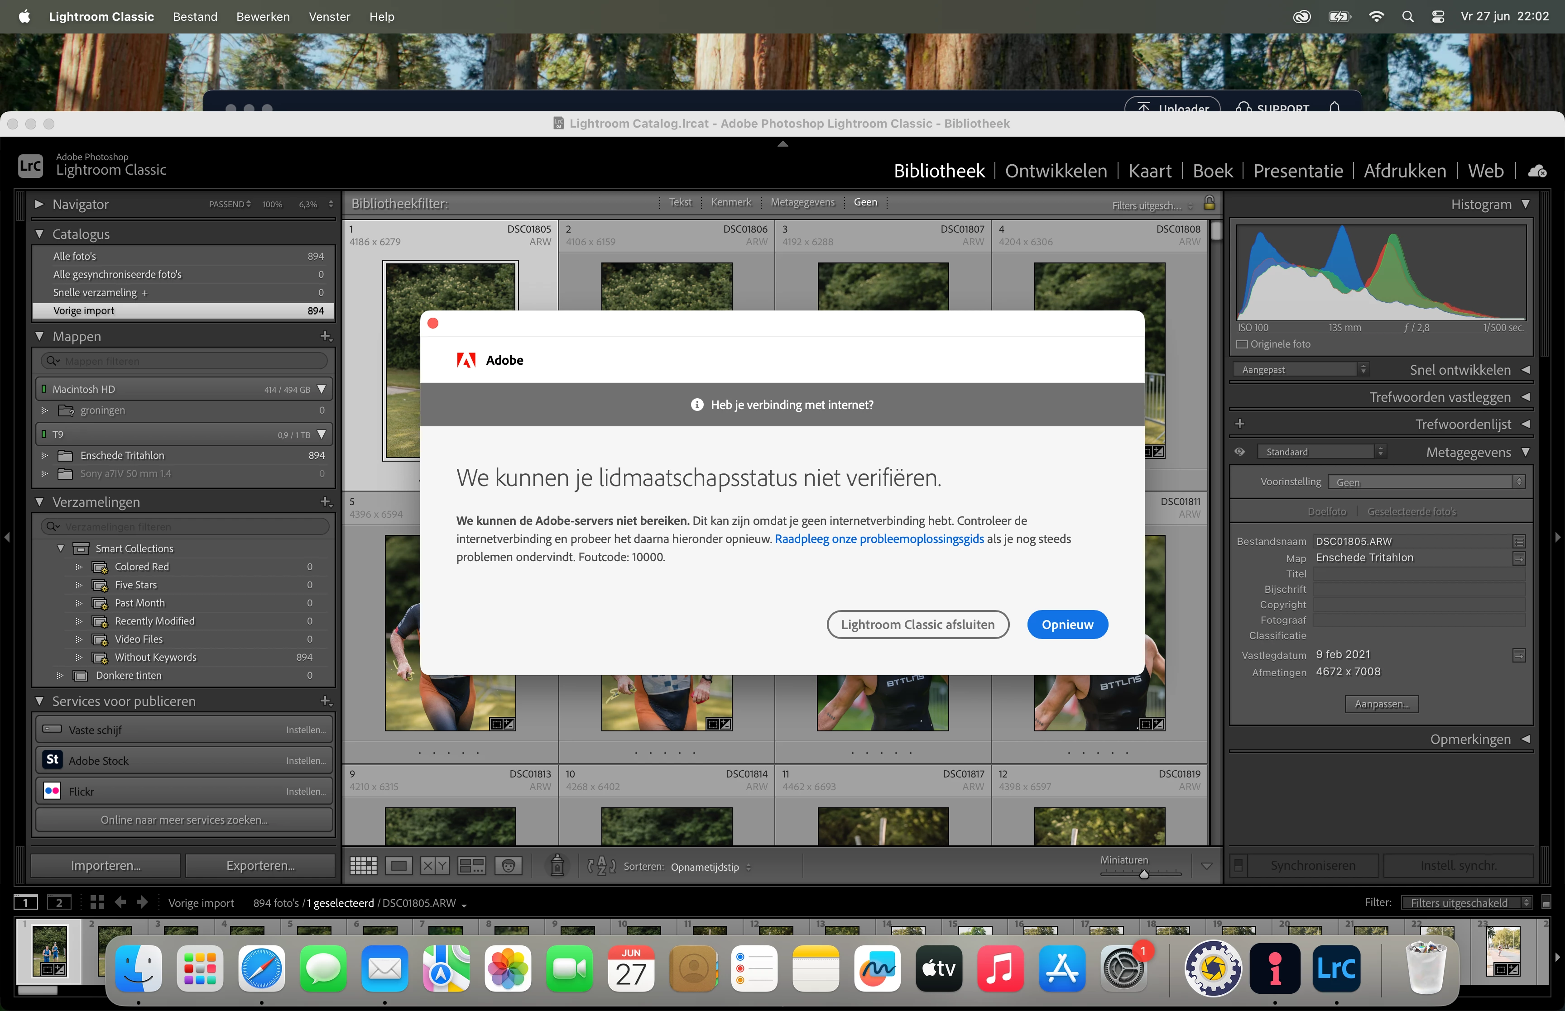Switch to the Ontwikkelen module
The height and width of the screenshot is (1011, 1565).
1056,172
